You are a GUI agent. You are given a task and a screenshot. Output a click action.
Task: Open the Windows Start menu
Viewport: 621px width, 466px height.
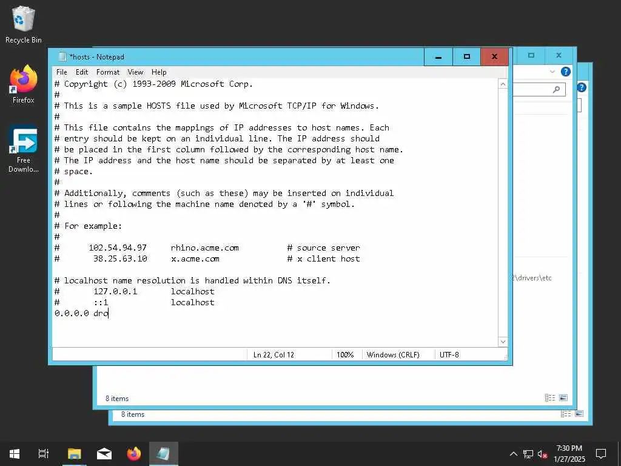click(15, 454)
